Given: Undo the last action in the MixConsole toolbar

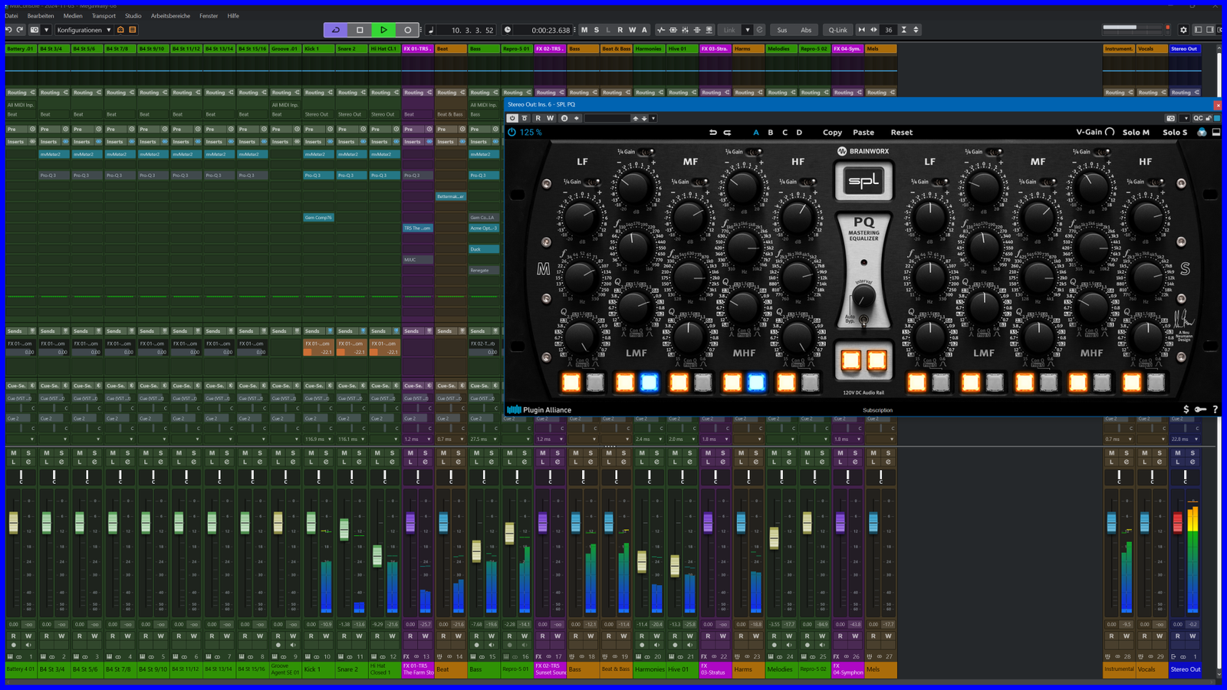Looking at the screenshot, I should 8,30.
